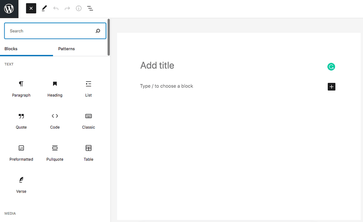Insert a Table block
The height and width of the screenshot is (222, 363).
[x=89, y=153]
